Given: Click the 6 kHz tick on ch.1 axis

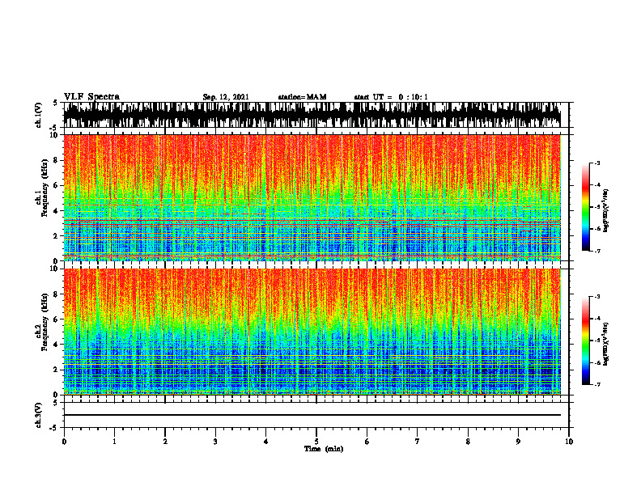Looking at the screenshot, I should (56, 185).
